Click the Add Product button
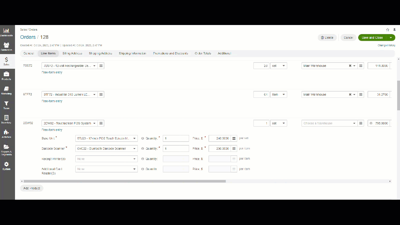This screenshot has width=400, height=225. coord(32,188)
